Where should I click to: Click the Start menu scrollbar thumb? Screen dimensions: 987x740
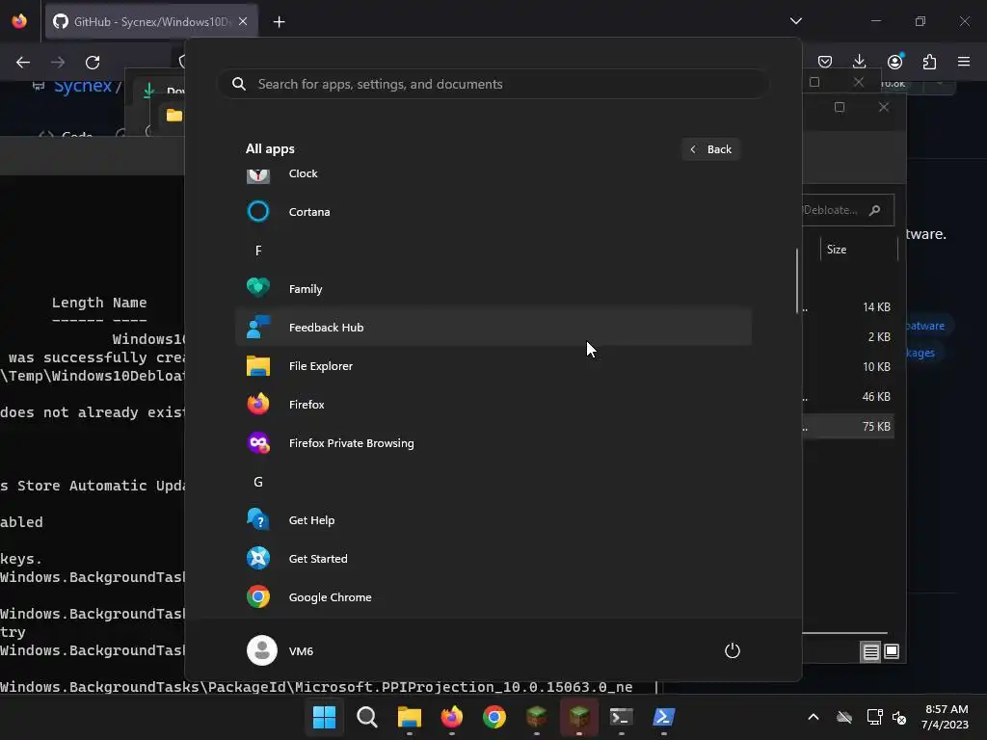pyautogui.click(x=797, y=280)
